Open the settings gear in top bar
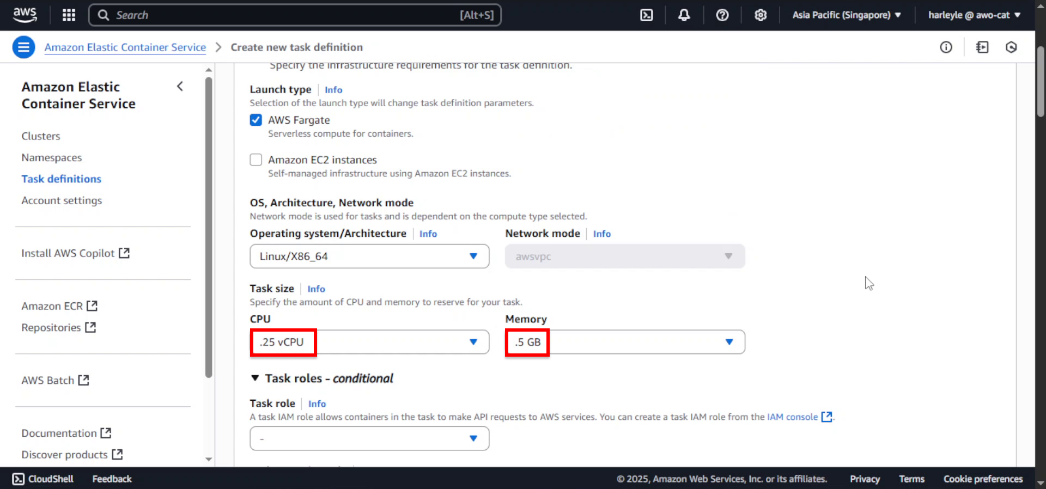This screenshot has width=1046, height=489. click(761, 15)
